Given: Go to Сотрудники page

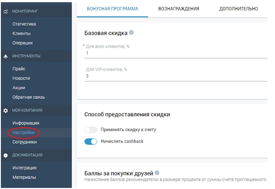Looking at the screenshot, I should pos(25,142).
